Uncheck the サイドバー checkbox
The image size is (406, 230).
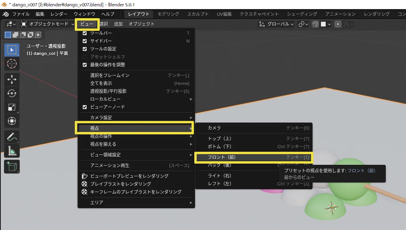pos(85,41)
